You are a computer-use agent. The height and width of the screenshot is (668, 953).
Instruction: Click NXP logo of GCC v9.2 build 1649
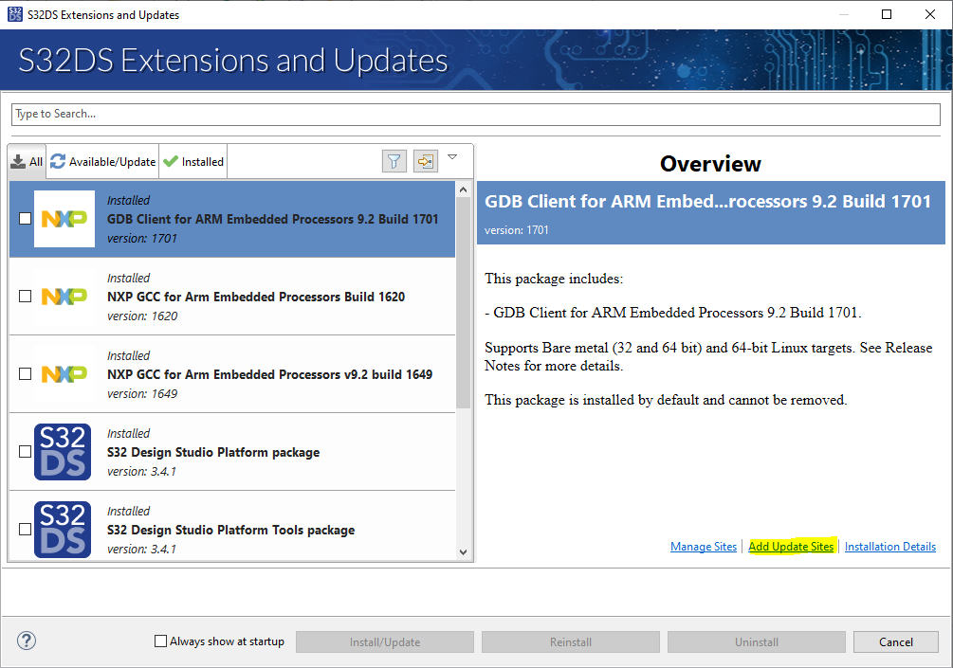pyautogui.click(x=64, y=374)
